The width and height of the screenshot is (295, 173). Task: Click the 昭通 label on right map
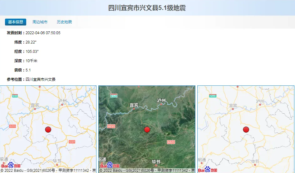pos(201,160)
